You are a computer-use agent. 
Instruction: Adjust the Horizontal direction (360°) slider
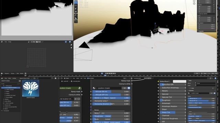[x=111, y=104]
